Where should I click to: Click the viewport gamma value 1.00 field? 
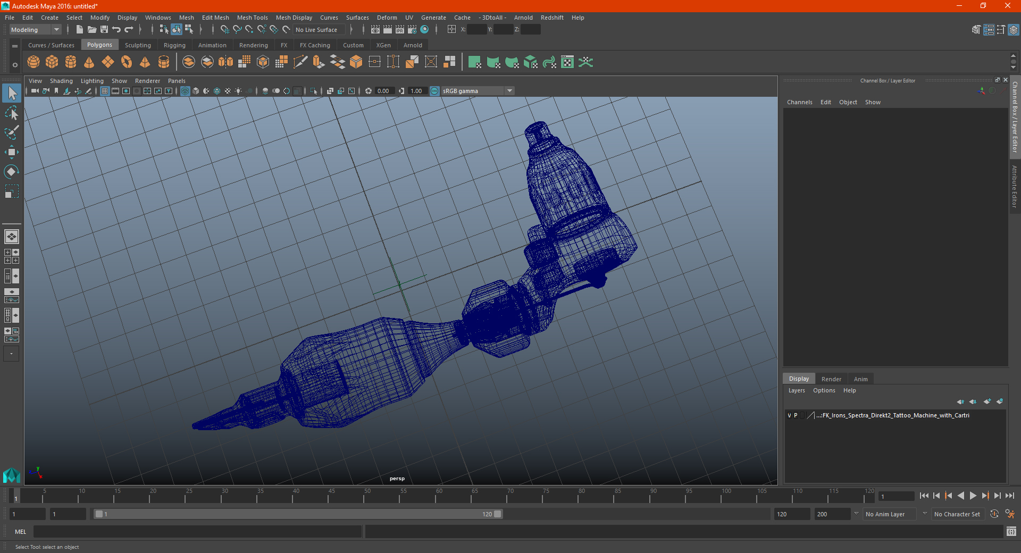(x=417, y=91)
